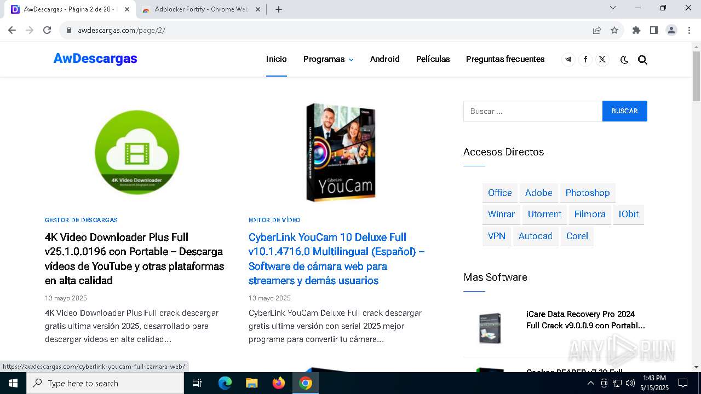Open the X (Twitter) social icon
This screenshot has width=701, height=394.
click(602, 59)
